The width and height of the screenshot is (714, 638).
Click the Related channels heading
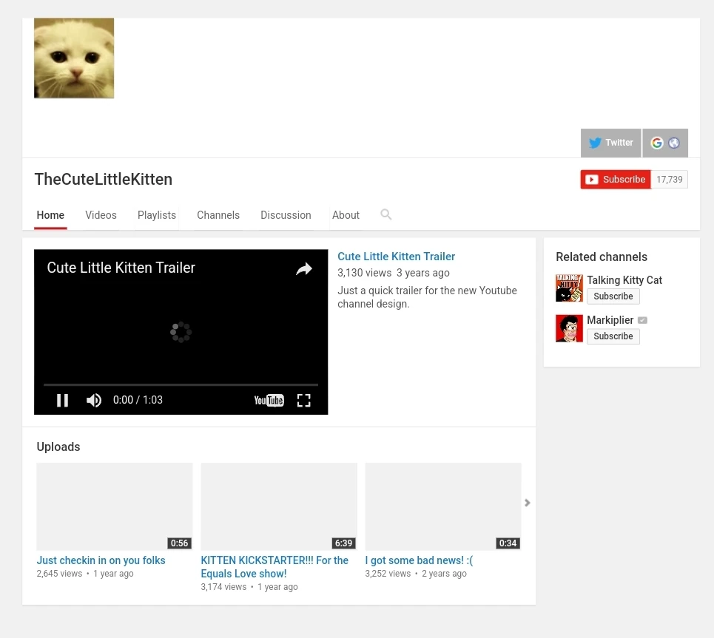coord(601,257)
